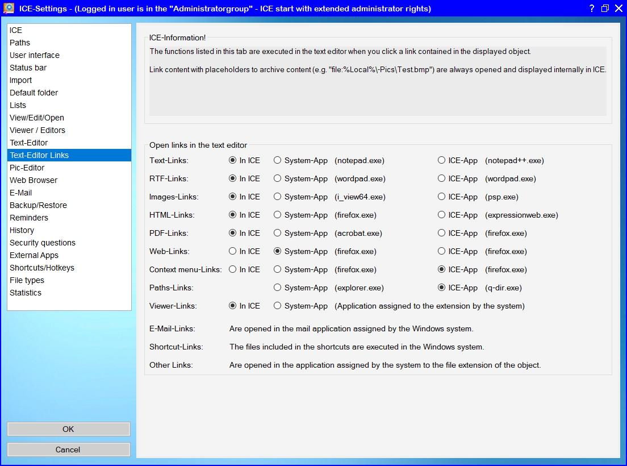This screenshot has width=627, height=466.
Task: Select In ICE for Web-Links
Action: pyautogui.click(x=232, y=251)
